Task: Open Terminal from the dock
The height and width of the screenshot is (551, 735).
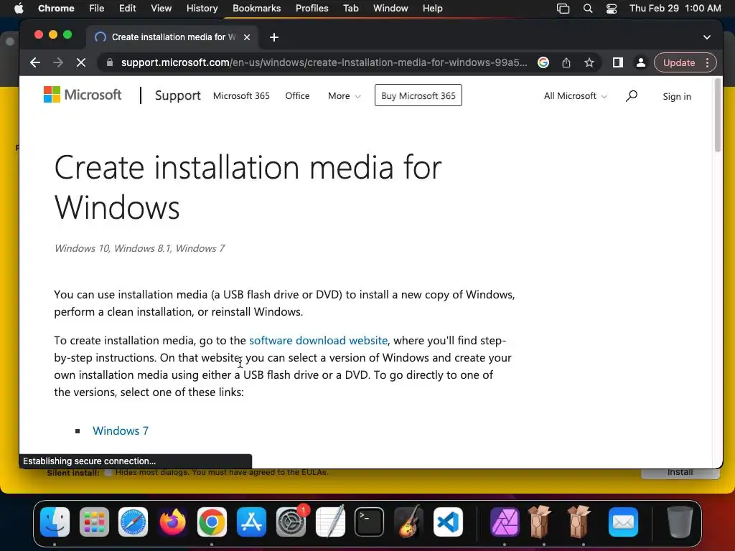Action: click(370, 522)
